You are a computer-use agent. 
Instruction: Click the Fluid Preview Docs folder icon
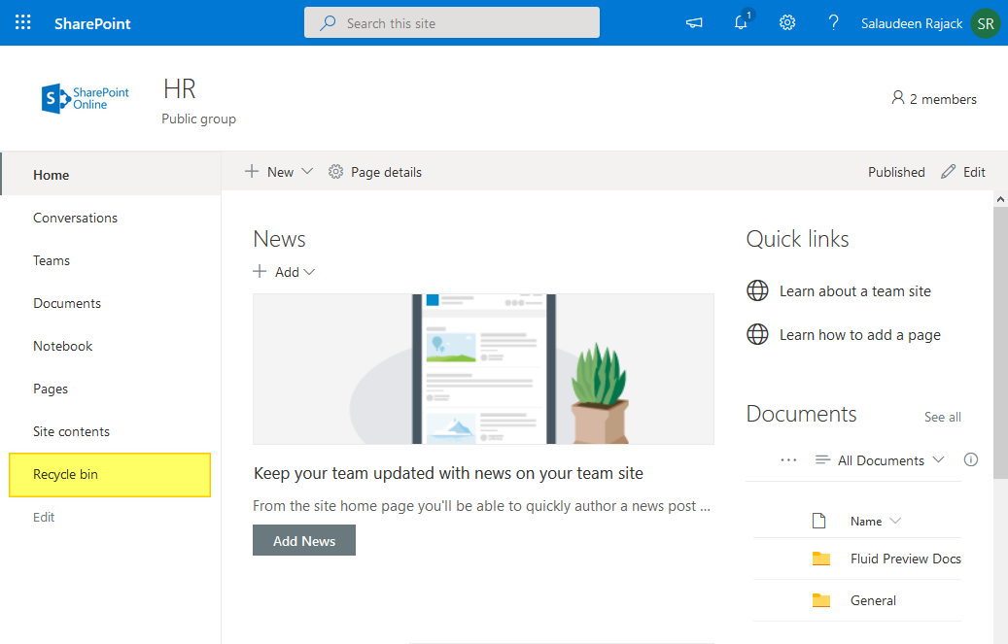821,559
